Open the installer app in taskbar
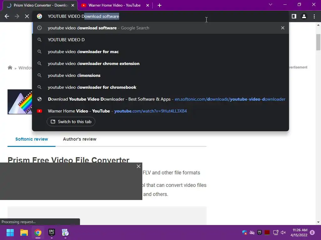321x240 pixels. coord(65,232)
